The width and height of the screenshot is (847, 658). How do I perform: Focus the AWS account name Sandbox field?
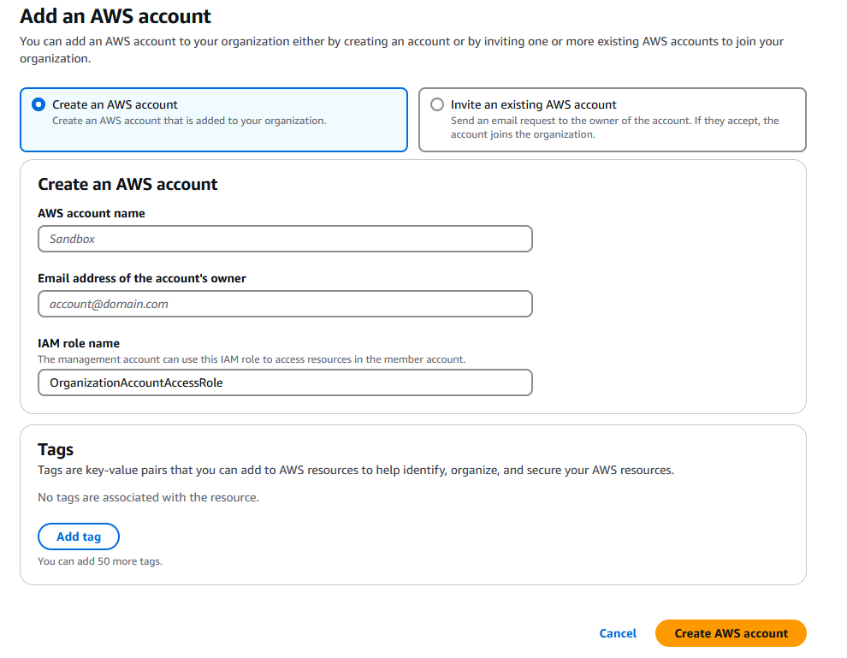point(285,239)
